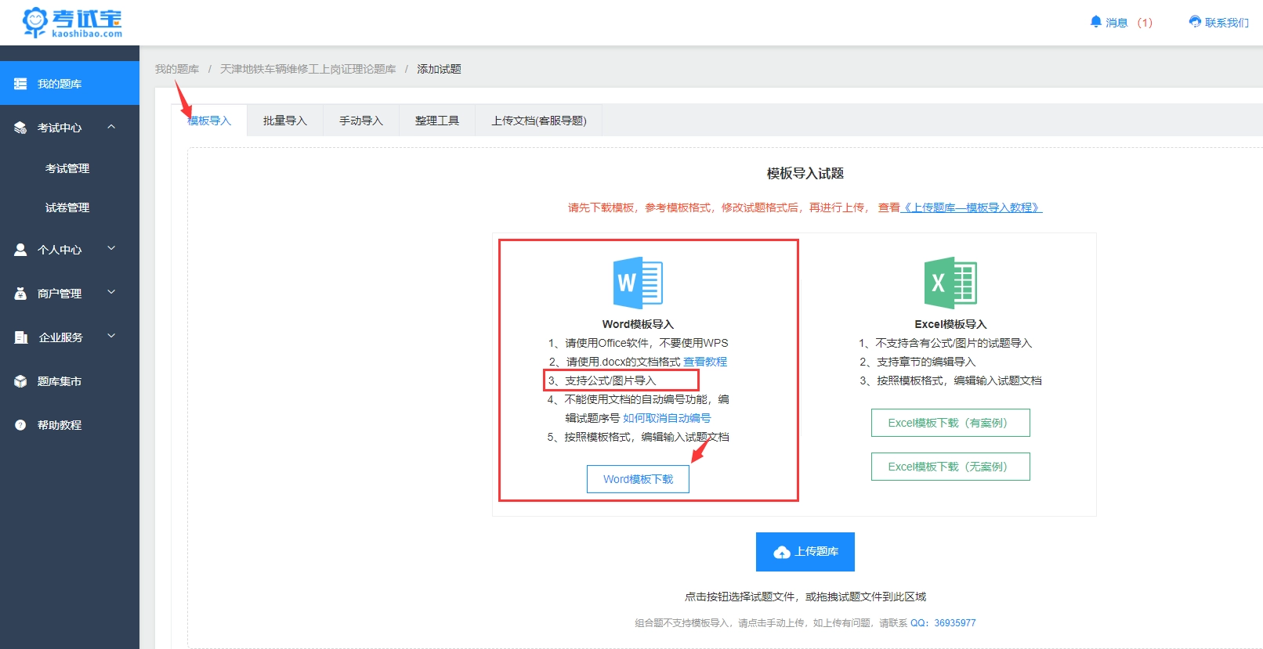1263x649 pixels.
Task: Click the help tutorial question mark icon
Action: [x=20, y=425]
